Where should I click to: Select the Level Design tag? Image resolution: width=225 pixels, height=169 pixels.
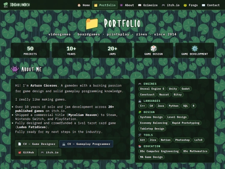pyautogui.click(x=177, y=117)
